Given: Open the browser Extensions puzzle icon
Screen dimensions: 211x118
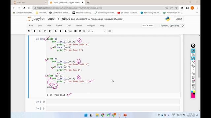Looking at the screenshot, I should tap(182, 8).
